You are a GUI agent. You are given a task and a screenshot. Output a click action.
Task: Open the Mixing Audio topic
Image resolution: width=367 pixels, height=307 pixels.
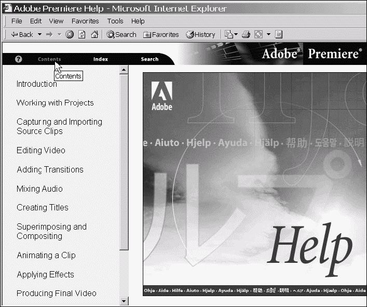pos(39,189)
